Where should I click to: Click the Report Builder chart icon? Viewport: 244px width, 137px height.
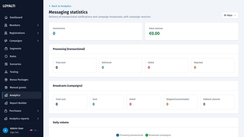click(6, 103)
